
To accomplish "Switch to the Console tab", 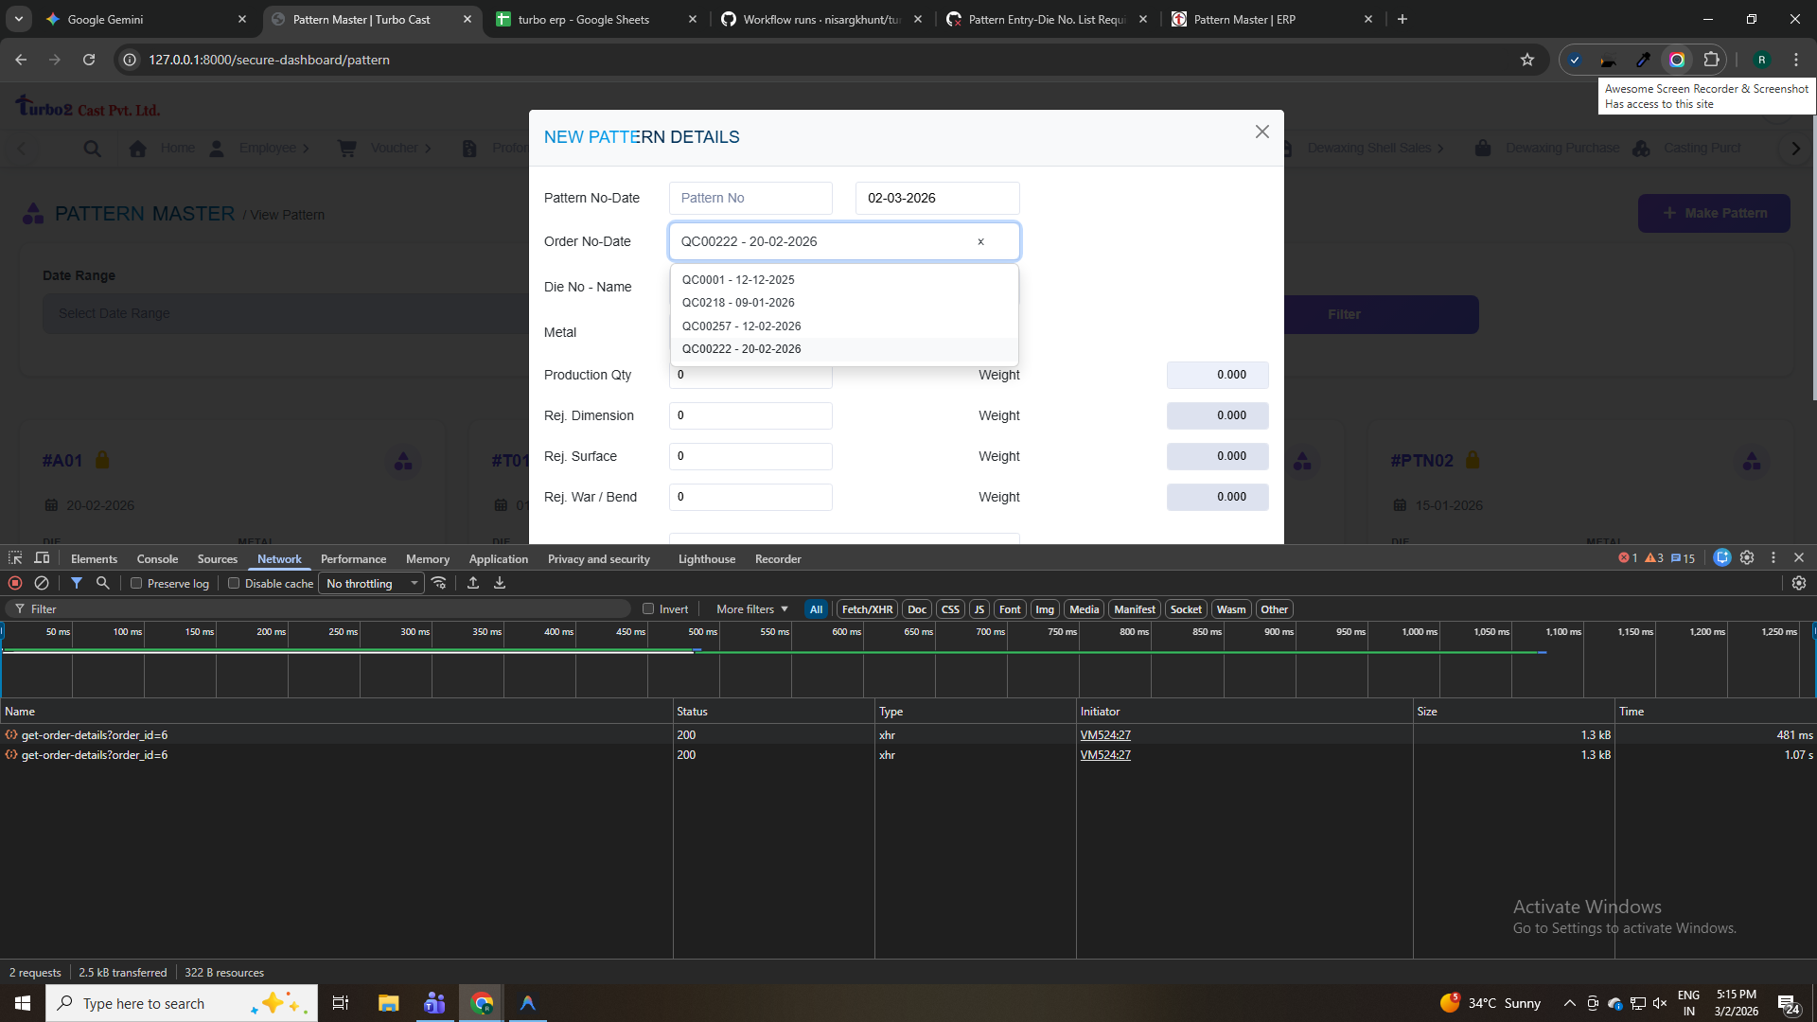I will [157, 559].
